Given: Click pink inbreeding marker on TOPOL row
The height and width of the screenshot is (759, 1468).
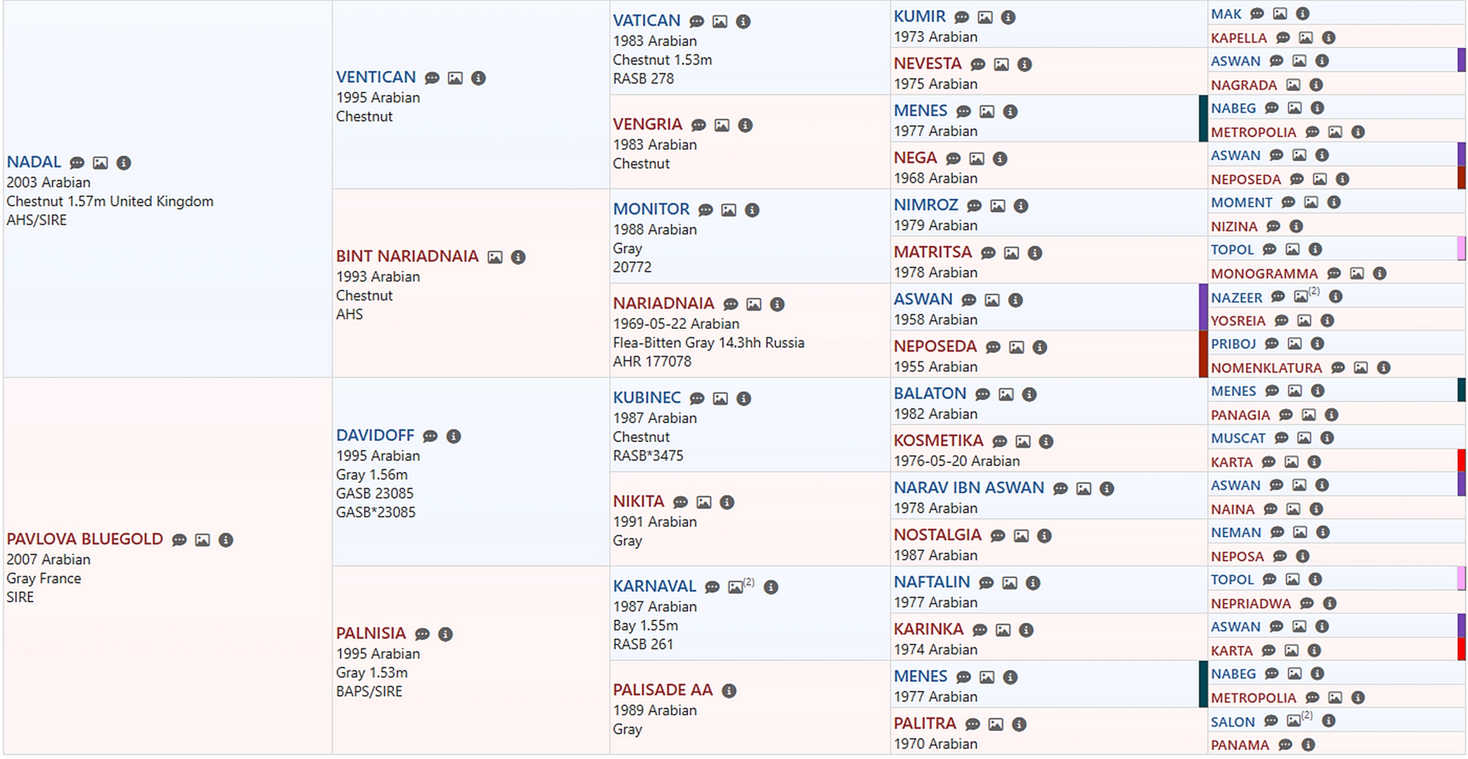Looking at the screenshot, I should coord(1461,249).
